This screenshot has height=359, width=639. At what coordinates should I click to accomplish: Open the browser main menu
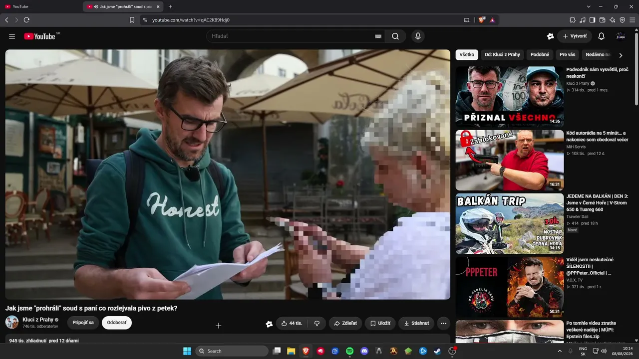[633, 20]
